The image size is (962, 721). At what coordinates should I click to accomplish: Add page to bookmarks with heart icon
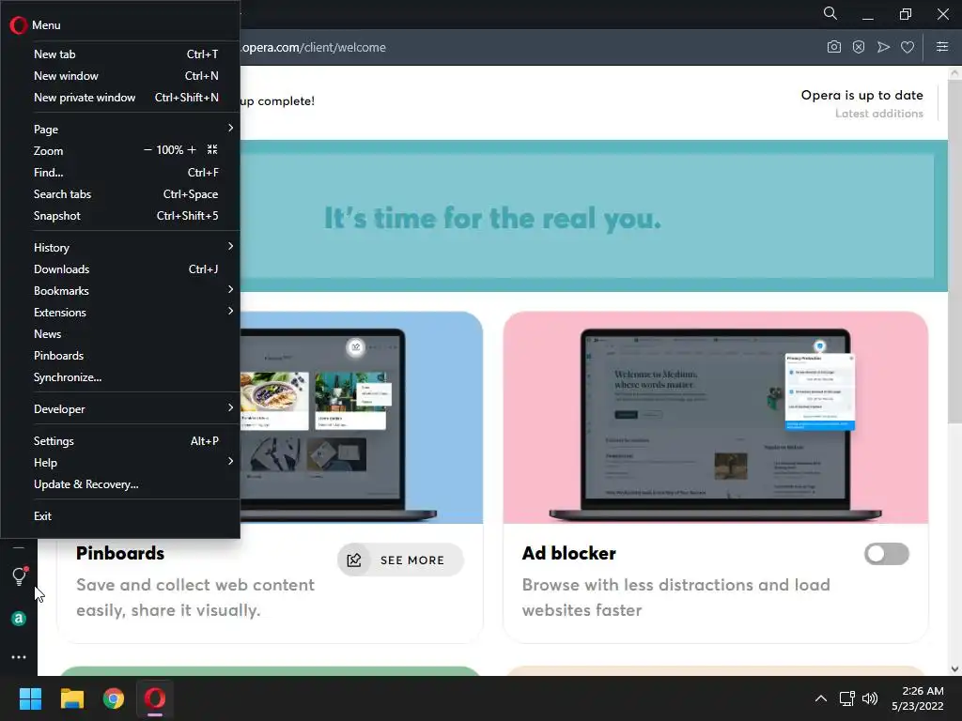click(908, 47)
